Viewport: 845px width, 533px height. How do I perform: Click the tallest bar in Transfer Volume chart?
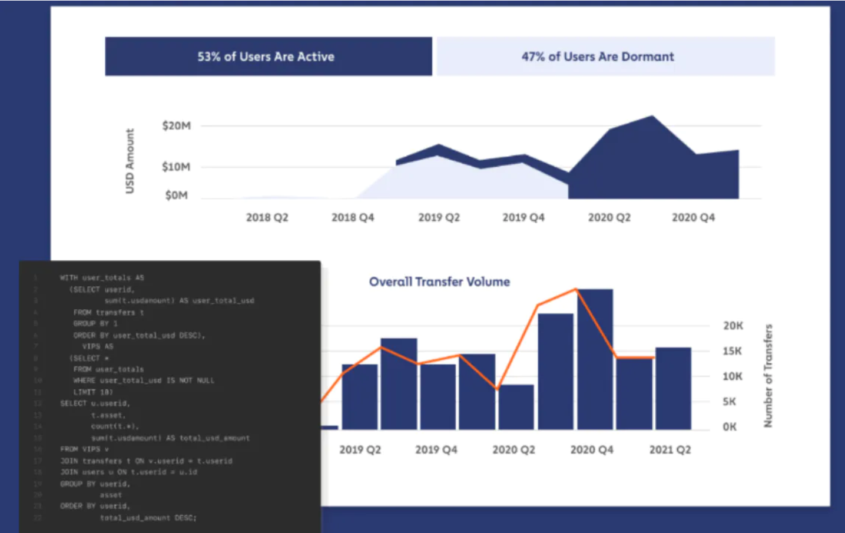pos(595,359)
